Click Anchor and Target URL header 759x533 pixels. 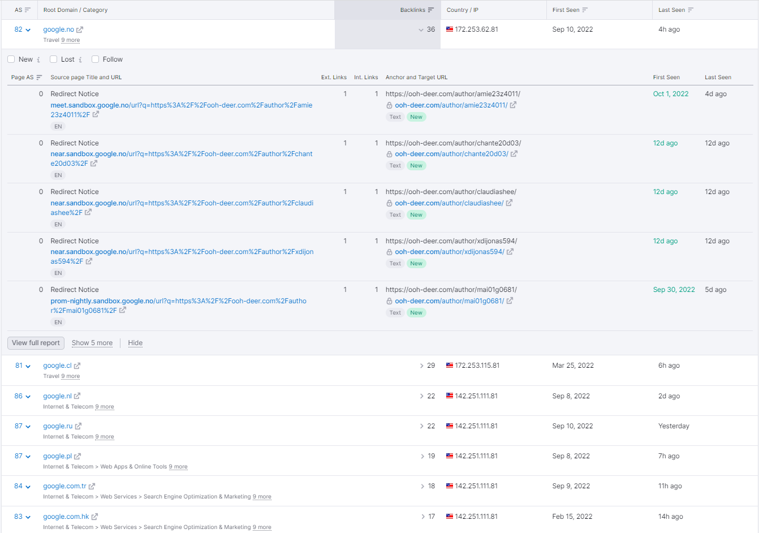coord(416,78)
